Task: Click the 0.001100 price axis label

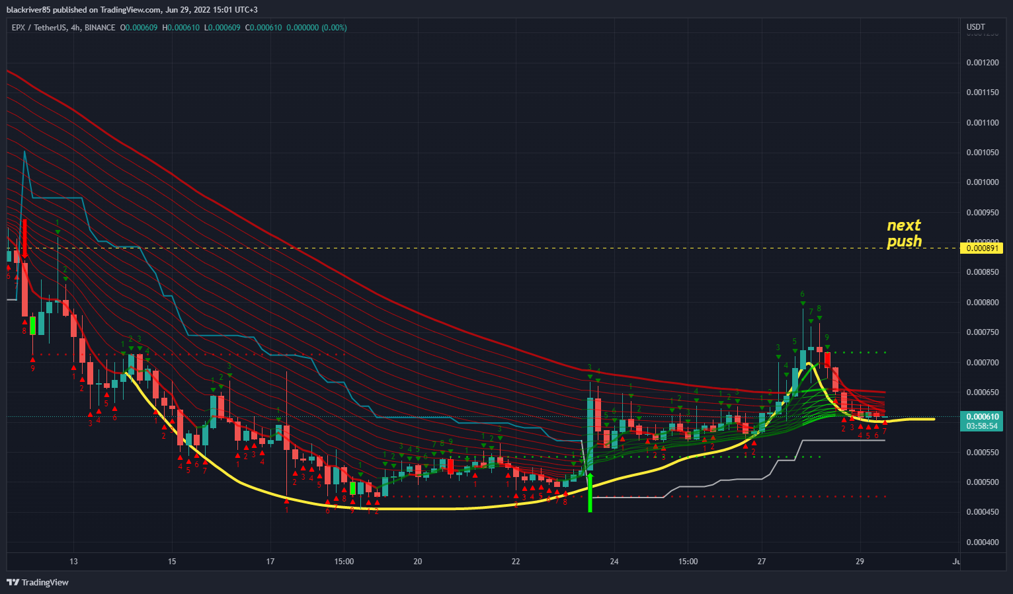Action: [x=982, y=123]
